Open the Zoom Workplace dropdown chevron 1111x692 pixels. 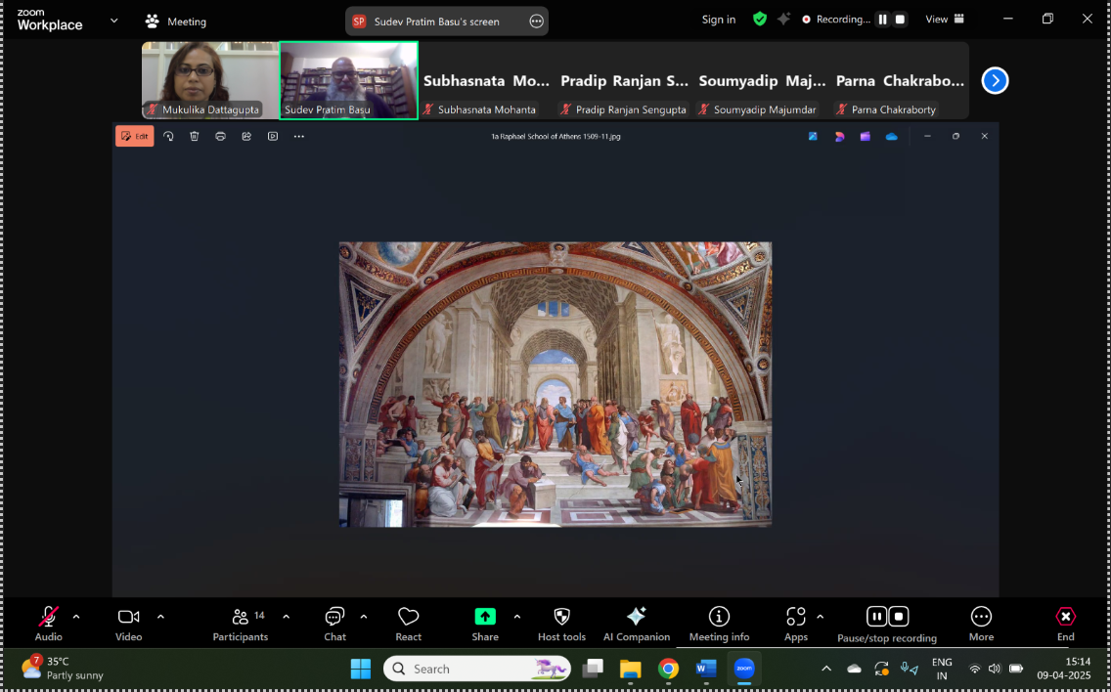tap(114, 21)
